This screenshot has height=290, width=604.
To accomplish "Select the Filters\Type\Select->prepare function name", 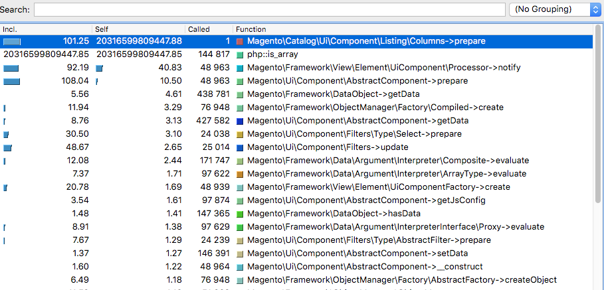I will [x=354, y=134].
